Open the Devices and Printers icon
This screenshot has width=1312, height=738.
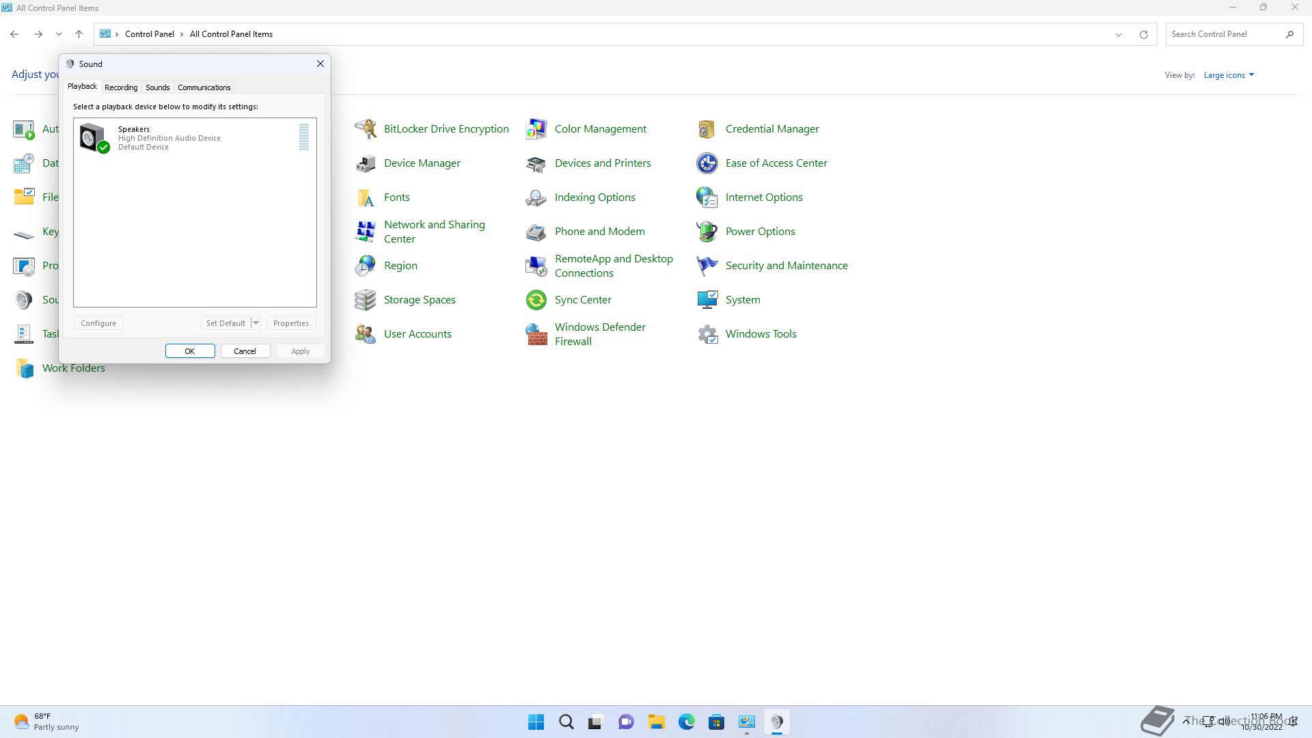point(536,163)
